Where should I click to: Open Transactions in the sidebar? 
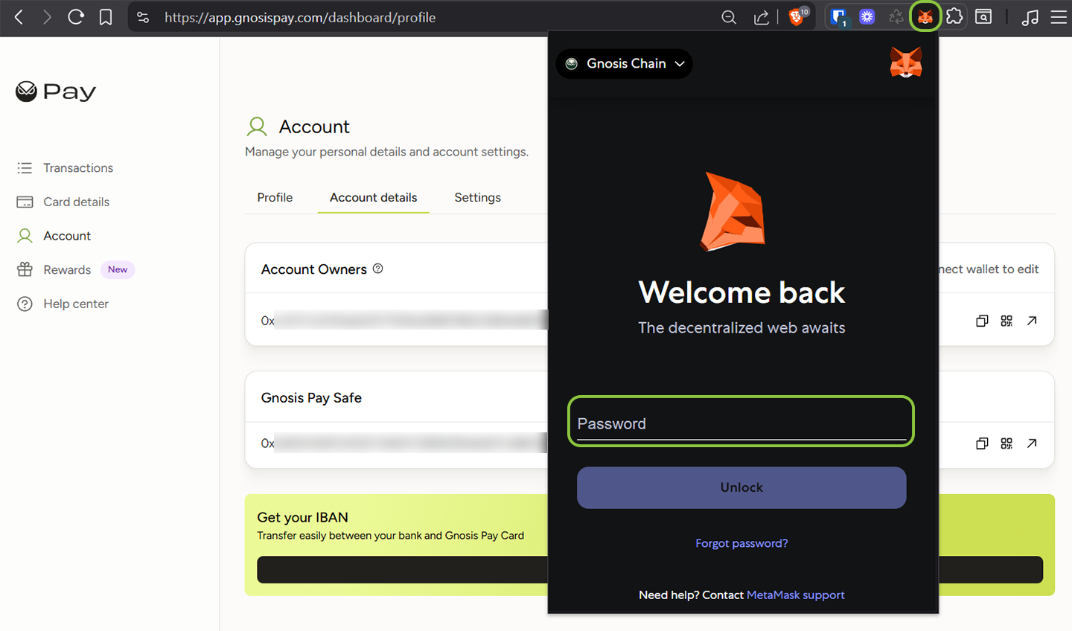coord(66,168)
